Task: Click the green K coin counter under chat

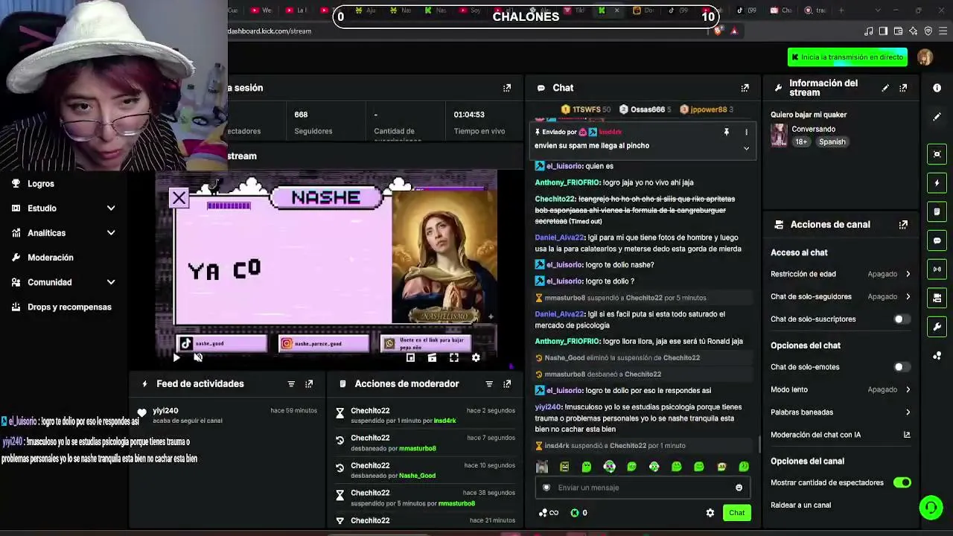Action: point(579,512)
